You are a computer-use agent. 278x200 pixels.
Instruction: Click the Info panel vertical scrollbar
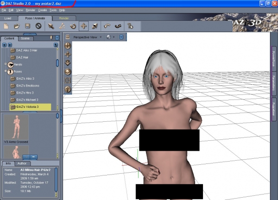(x=56, y=182)
